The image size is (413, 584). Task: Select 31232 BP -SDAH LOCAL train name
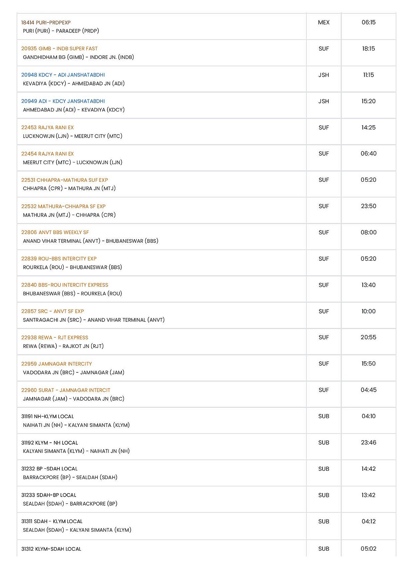click(x=49, y=469)
